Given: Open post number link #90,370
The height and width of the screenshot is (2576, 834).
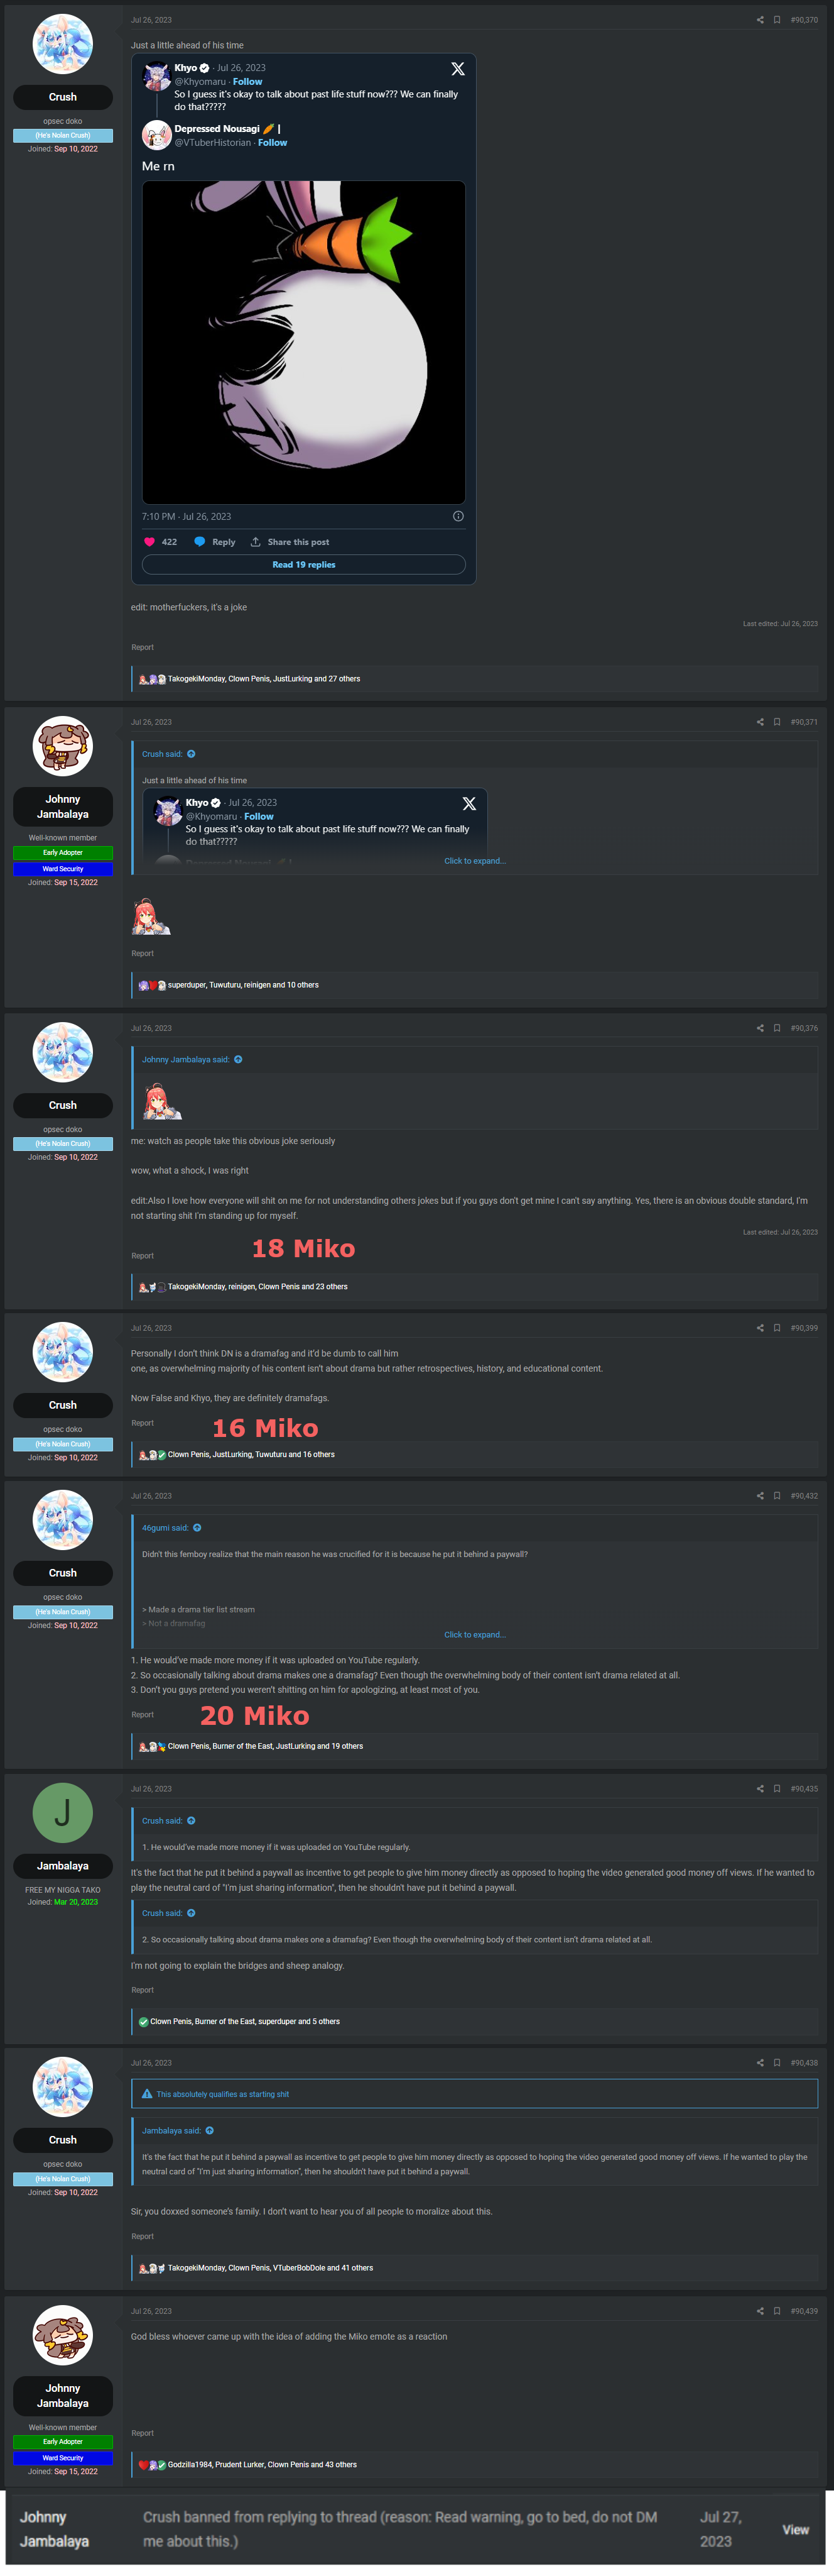Looking at the screenshot, I should click(x=804, y=20).
